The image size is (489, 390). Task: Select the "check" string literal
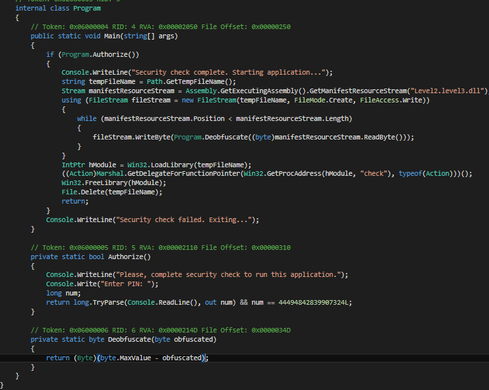pos(373,174)
